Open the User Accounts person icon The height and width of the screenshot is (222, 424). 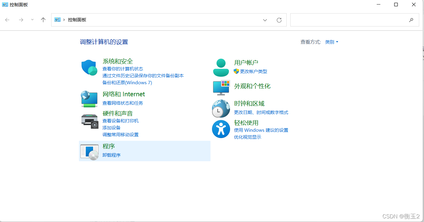pos(221,68)
